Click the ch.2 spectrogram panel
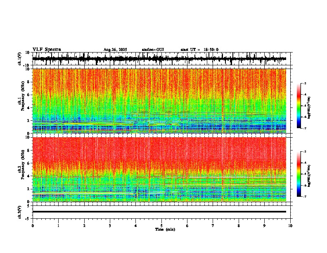 pos(159,169)
